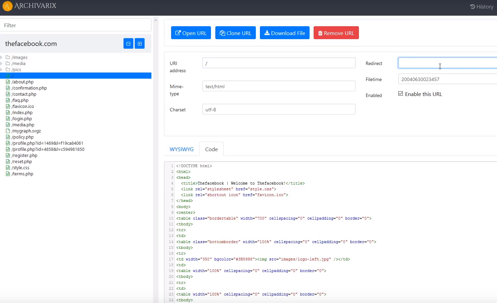Click the /login.php file icon

click(x=8, y=118)
